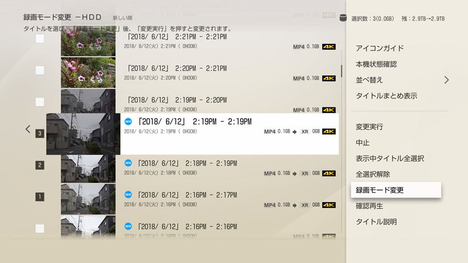Screen dimensions: 468x263
Task: Click the 残：2.9TB→2.9TB remaining capacity text
Action: [x=423, y=19]
